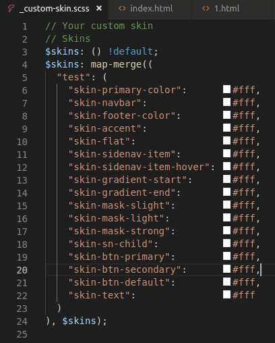Click the color swatch for skin-footer-color
275x343 pixels.
226,115
